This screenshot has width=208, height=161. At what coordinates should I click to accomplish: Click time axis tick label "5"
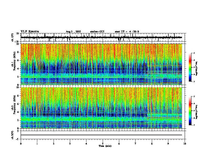point(103,144)
